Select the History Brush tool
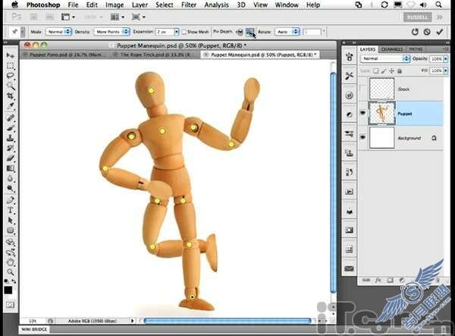455x336 pixels. click(11, 148)
